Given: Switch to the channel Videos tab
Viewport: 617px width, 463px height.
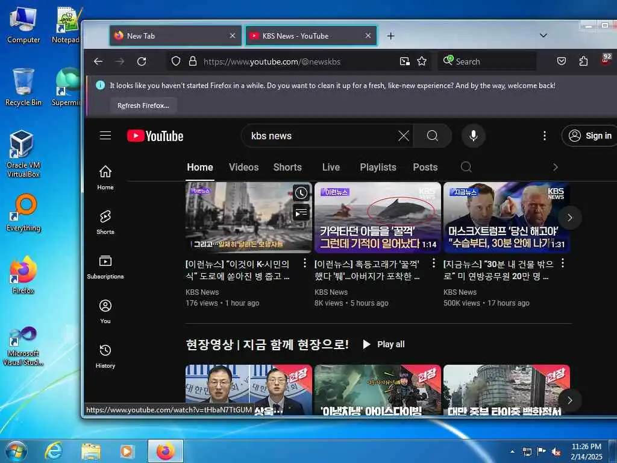Looking at the screenshot, I should [x=244, y=167].
